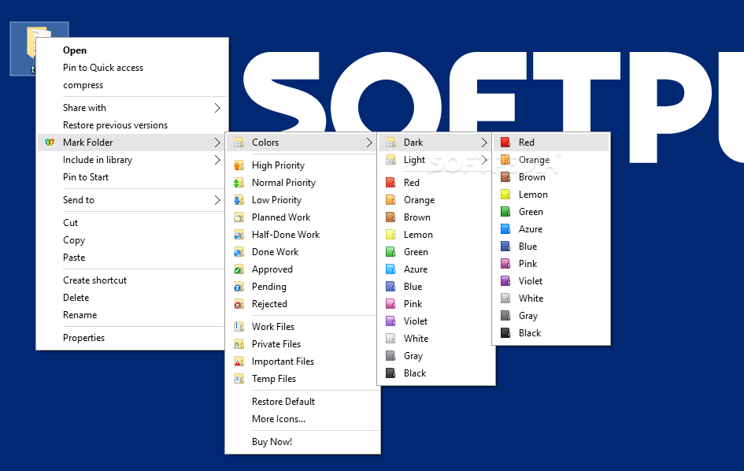Pick the dark Red folder color swatch

point(505,143)
